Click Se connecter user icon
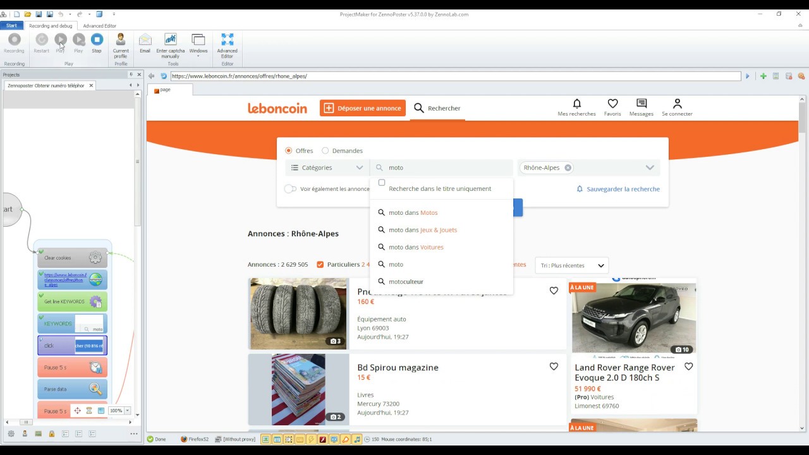Image resolution: width=809 pixels, height=455 pixels. coord(677,107)
